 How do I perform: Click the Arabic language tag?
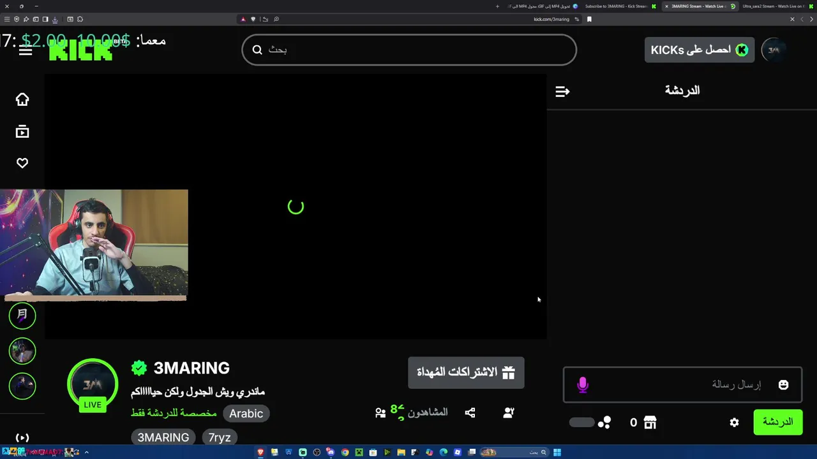pos(246,413)
